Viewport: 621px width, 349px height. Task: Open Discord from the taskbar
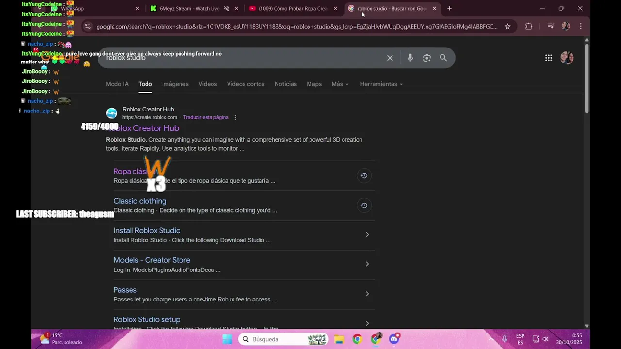(x=394, y=339)
